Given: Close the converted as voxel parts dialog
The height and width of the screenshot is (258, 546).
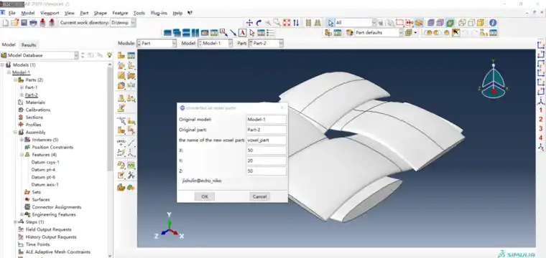Looking at the screenshot, I should tap(282, 108).
